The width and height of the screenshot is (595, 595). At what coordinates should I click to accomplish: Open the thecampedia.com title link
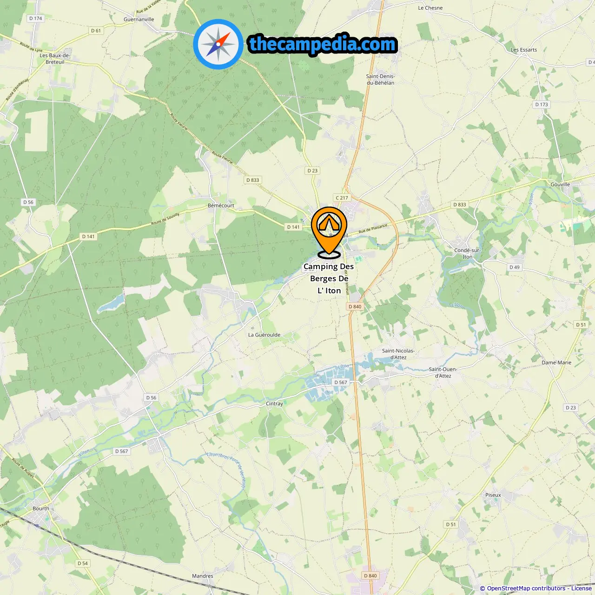(323, 44)
